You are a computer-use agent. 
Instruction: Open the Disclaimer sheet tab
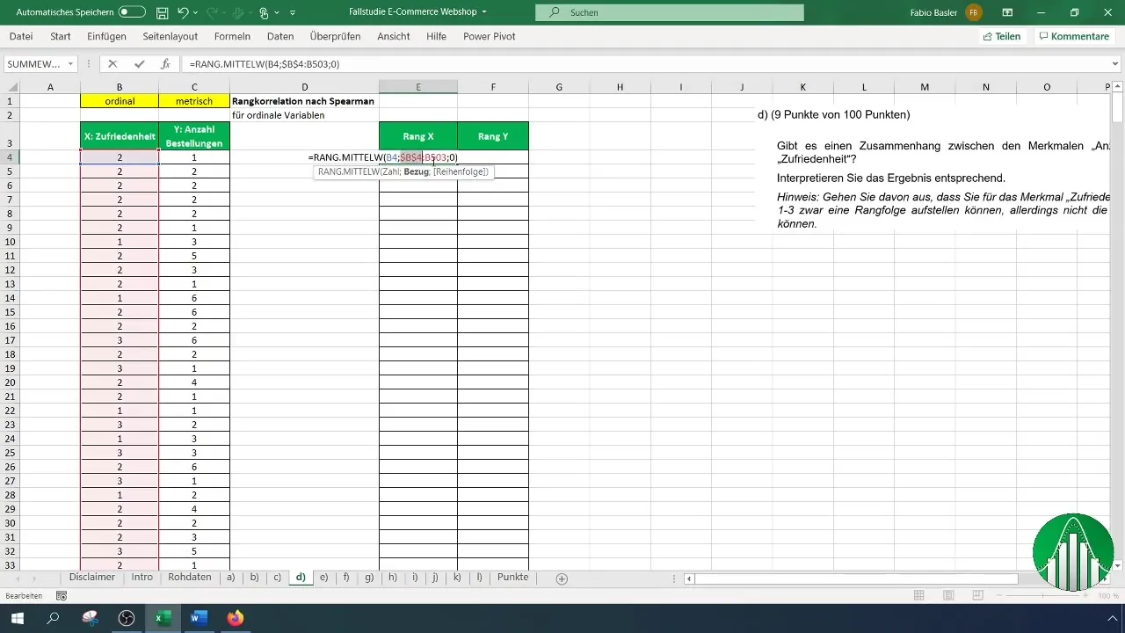pyautogui.click(x=92, y=578)
